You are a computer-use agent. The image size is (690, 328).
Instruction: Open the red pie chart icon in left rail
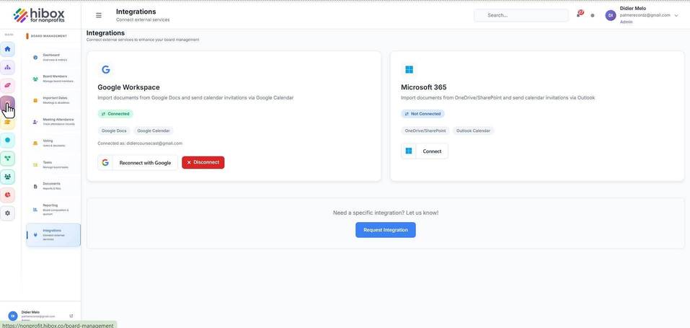click(7, 195)
